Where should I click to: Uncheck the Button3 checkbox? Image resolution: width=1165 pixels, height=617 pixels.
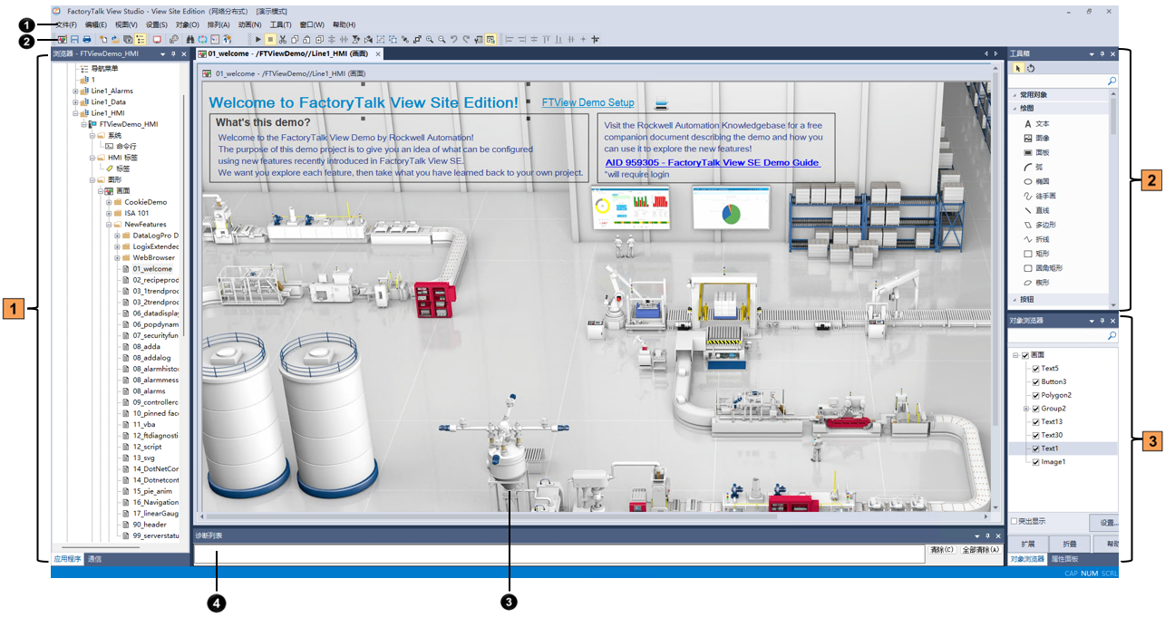(1035, 381)
